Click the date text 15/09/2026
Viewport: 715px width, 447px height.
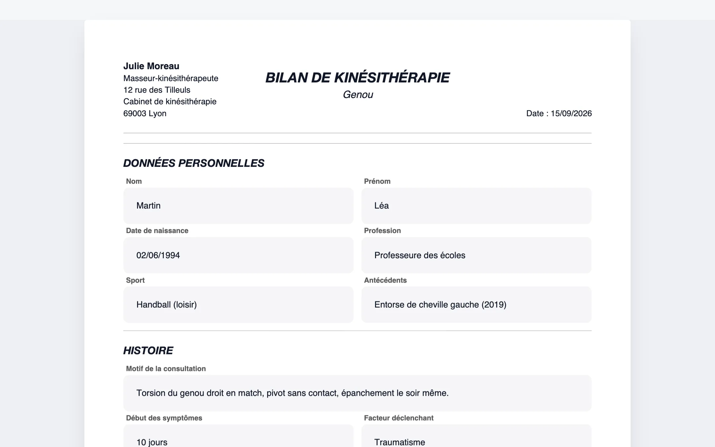click(571, 113)
